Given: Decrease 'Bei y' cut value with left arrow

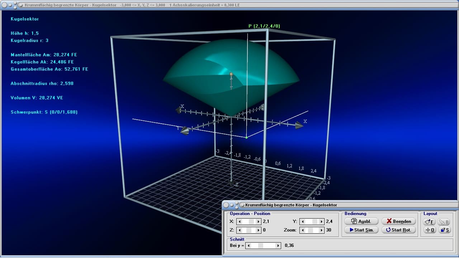Looking at the screenshot, I should click(248, 245).
